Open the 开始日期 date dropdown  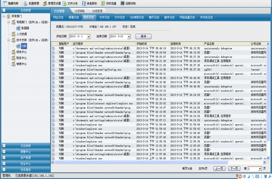(x=88, y=36)
